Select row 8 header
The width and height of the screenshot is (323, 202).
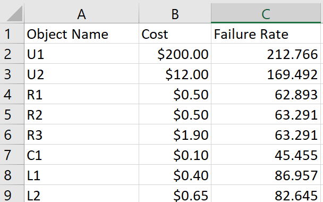(x=12, y=175)
